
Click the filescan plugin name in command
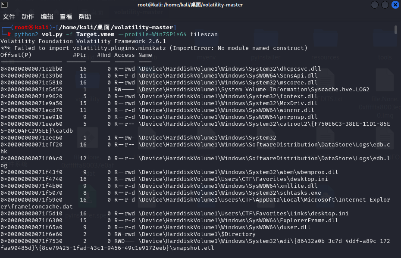pos(204,34)
